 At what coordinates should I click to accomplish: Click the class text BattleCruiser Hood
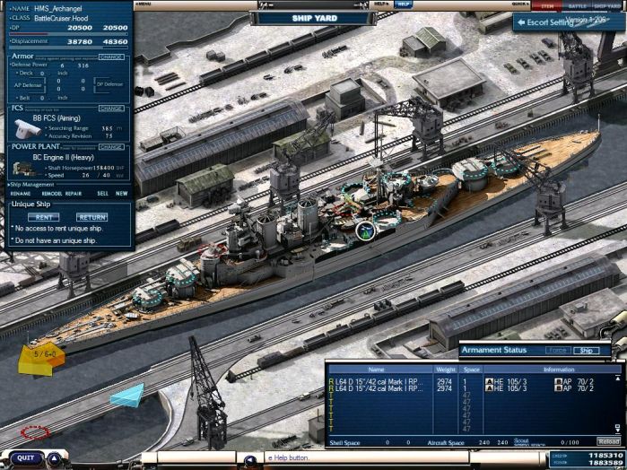coord(61,19)
